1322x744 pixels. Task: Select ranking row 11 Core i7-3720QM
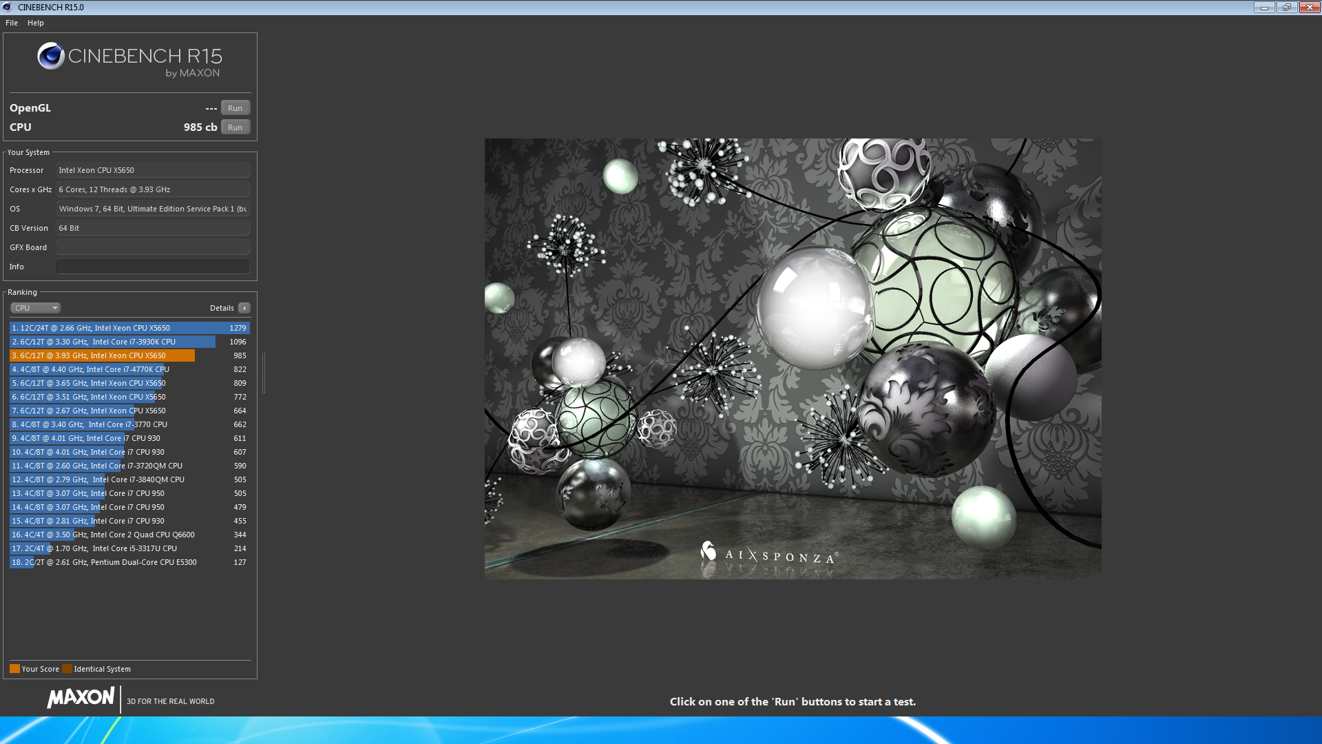click(129, 466)
